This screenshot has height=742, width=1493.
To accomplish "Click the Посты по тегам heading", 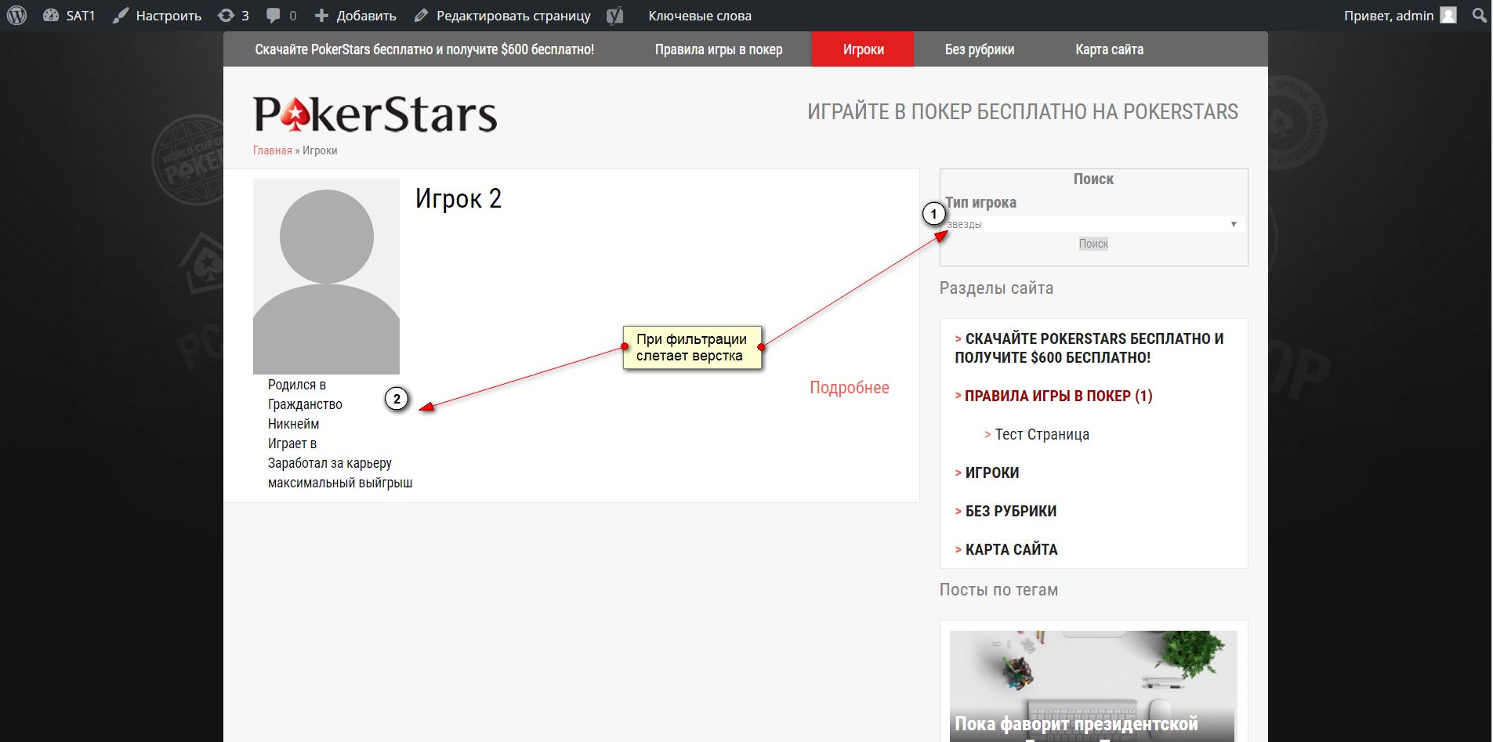I will 998,590.
